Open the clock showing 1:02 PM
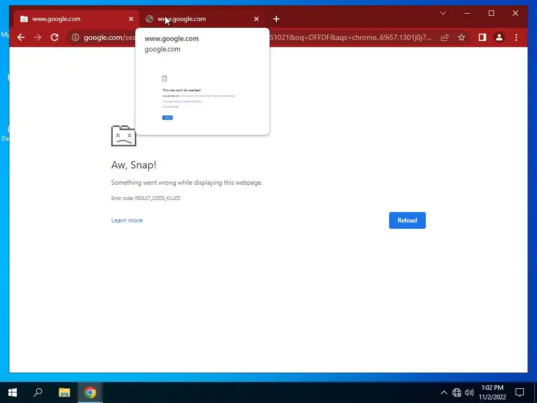This screenshot has width=537, height=403. coord(492,393)
